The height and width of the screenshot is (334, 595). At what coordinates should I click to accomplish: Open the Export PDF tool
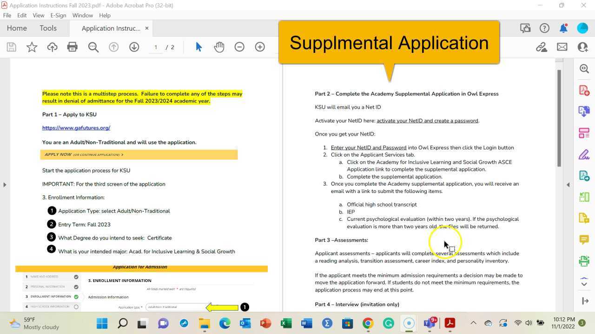(584, 111)
